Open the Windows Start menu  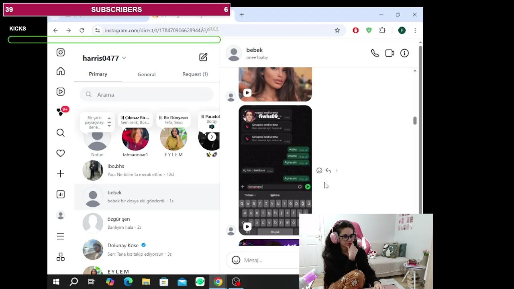coord(56,282)
